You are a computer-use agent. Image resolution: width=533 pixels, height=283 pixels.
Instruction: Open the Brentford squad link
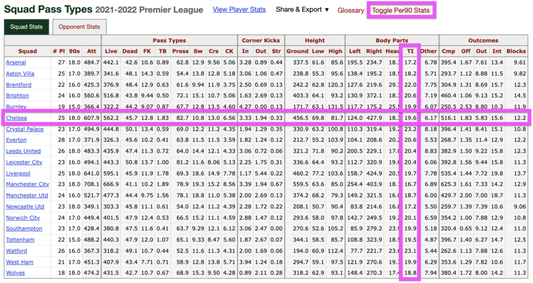click(18, 85)
